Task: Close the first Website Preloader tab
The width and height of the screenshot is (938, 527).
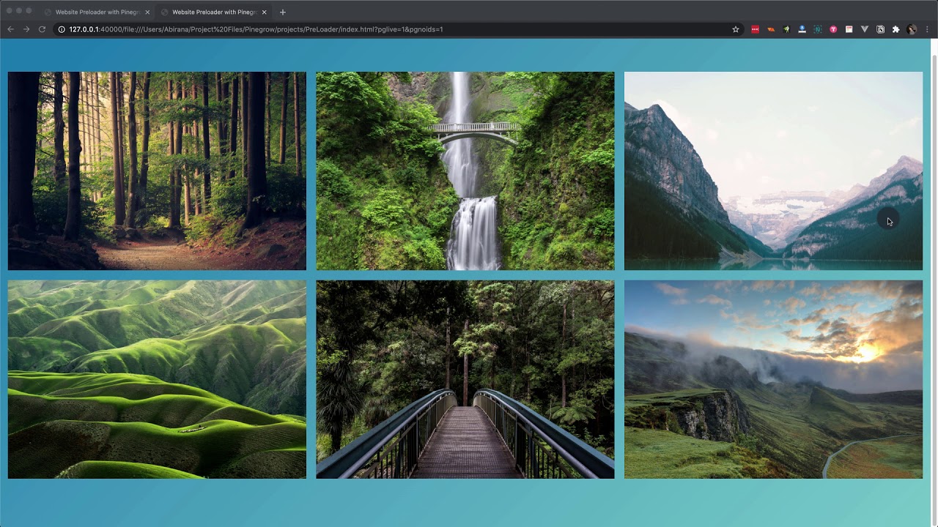Action: click(147, 12)
